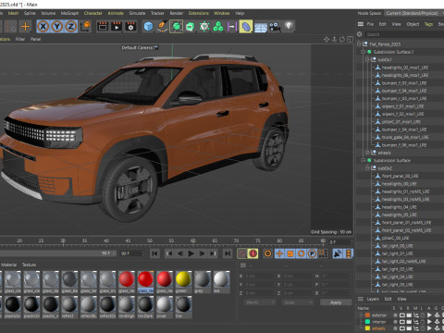The width and height of the screenshot is (444, 333).
Task: Select the spline pen tool
Action: 162,27
